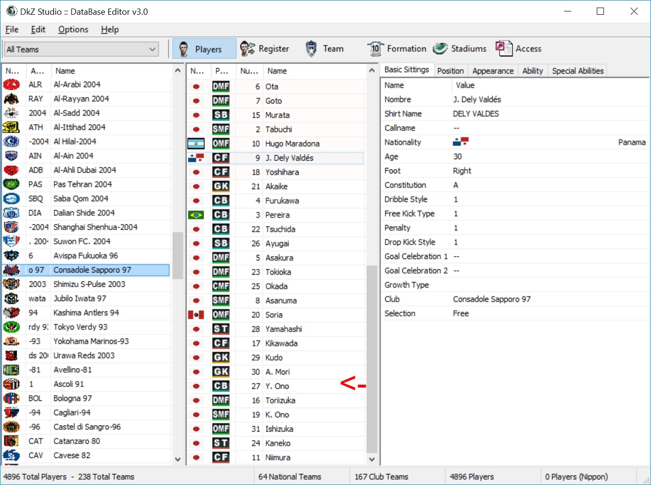Click the Catanzaro 80 team crest
Image resolution: width=651 pixels, height=485 pixels.
pos(11,441)
